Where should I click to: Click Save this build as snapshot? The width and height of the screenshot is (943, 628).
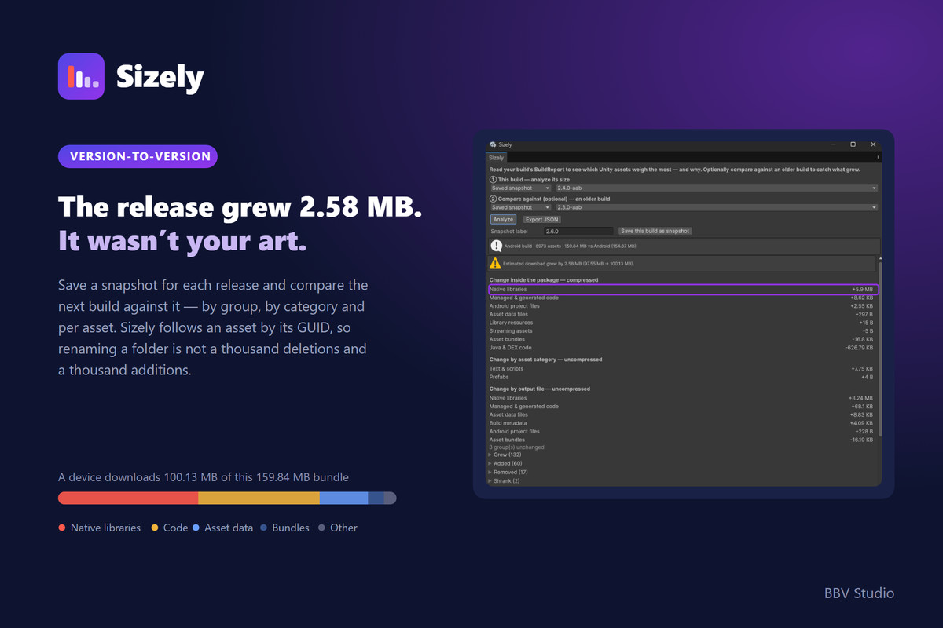(x=655, y=231)
